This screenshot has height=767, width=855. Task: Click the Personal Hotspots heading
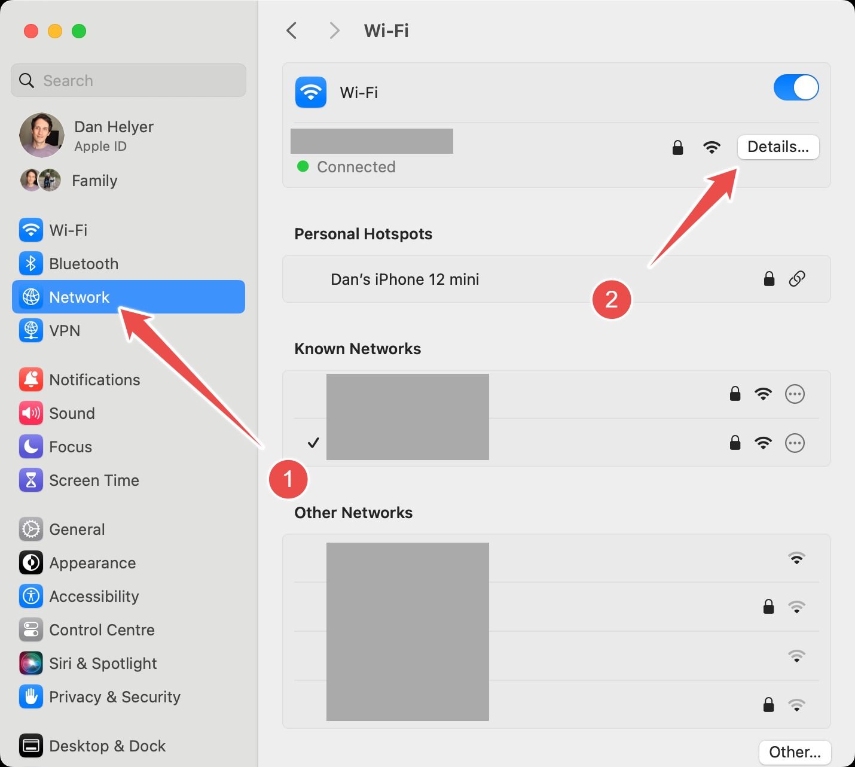(363, 234)
